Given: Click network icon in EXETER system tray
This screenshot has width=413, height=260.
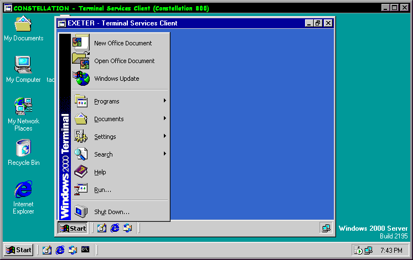Looking at the screenshot, I should [x=326, y=228].
